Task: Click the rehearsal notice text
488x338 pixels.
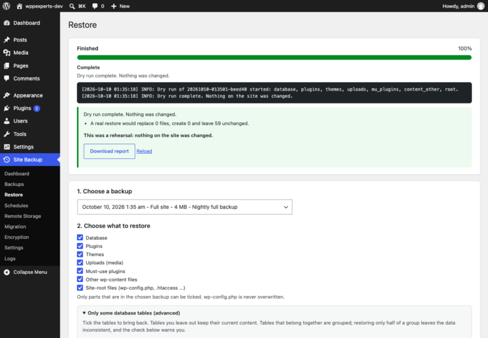Action: coord(148,135)
